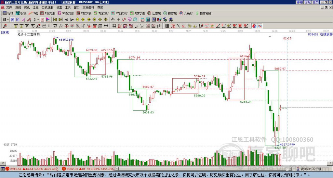Open the 公式选股 menu
Image resolution: width=333 pixels, height=178 pixels.
tap(47, 7)
